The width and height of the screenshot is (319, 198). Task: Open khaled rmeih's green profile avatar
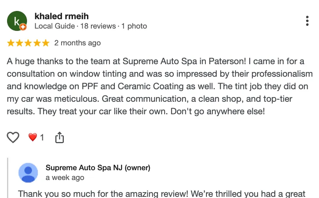(x=16, y=21)
